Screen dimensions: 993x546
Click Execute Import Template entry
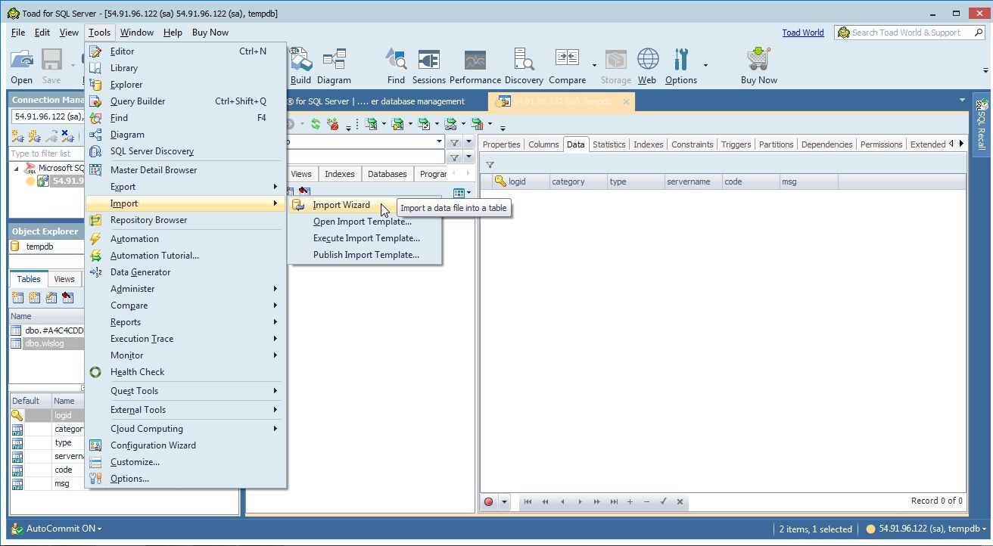click(x=366, y=238)
